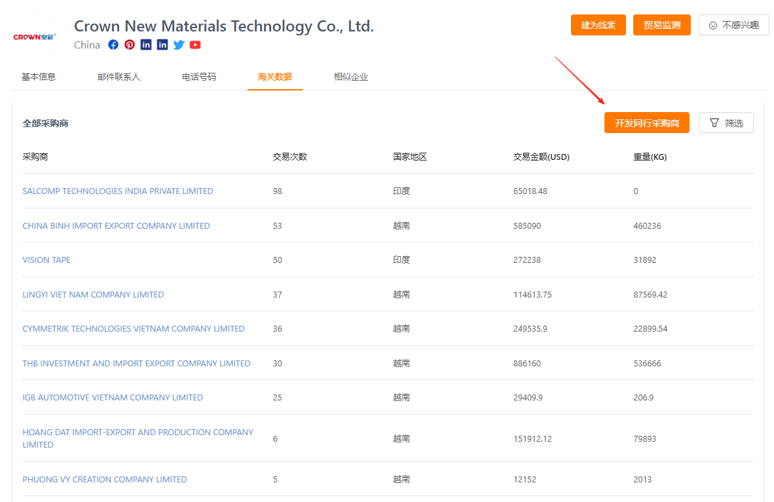This screenshot has height=502, width=774.
Task: Open CHINA BINH IMPORT EXPORT COMPANY link
Action: 116,226
